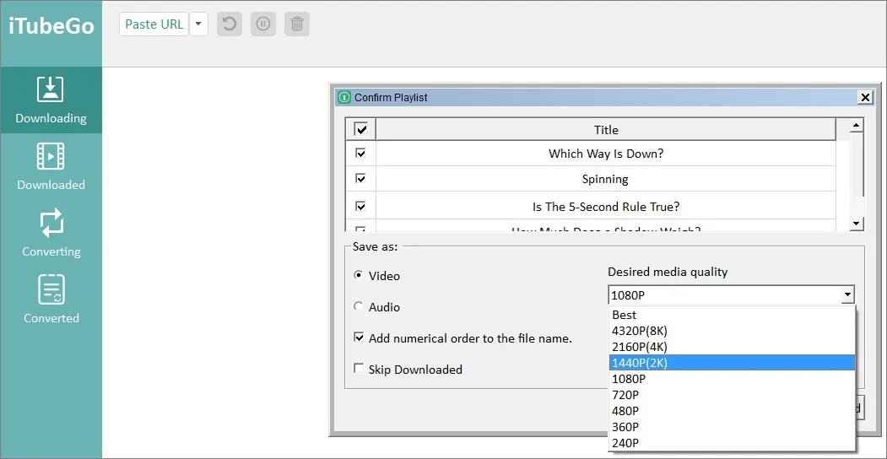Close the Confirm Playlist dialog
Viewport: 887px width, 459px height.
tap(865, 97)
